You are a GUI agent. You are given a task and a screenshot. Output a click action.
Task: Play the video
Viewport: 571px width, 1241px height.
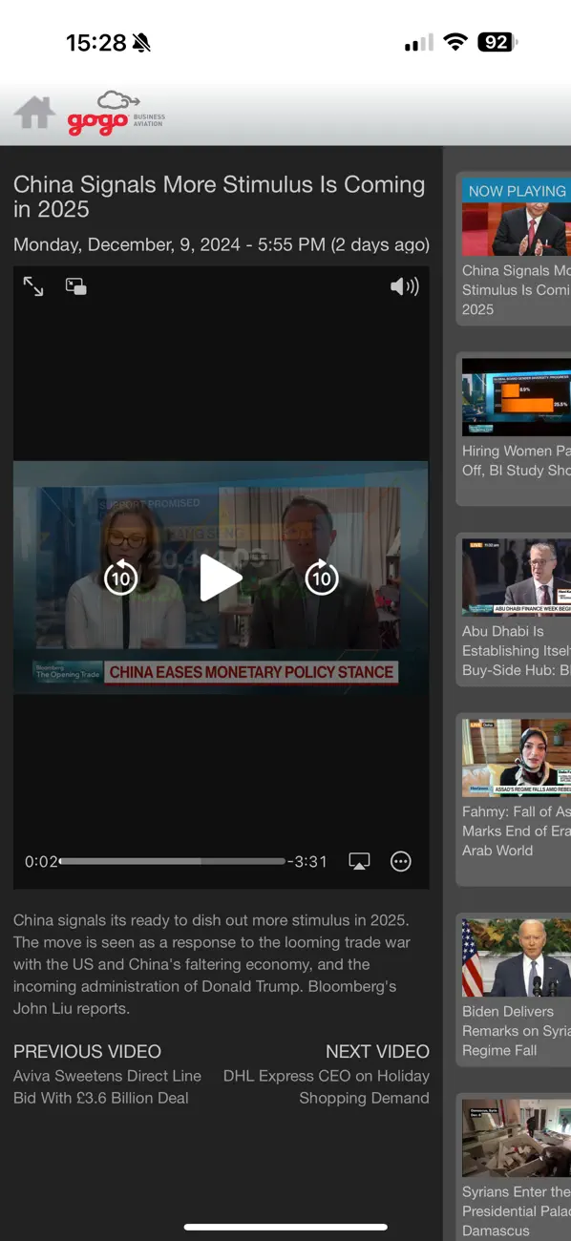[x=221, y=578]
